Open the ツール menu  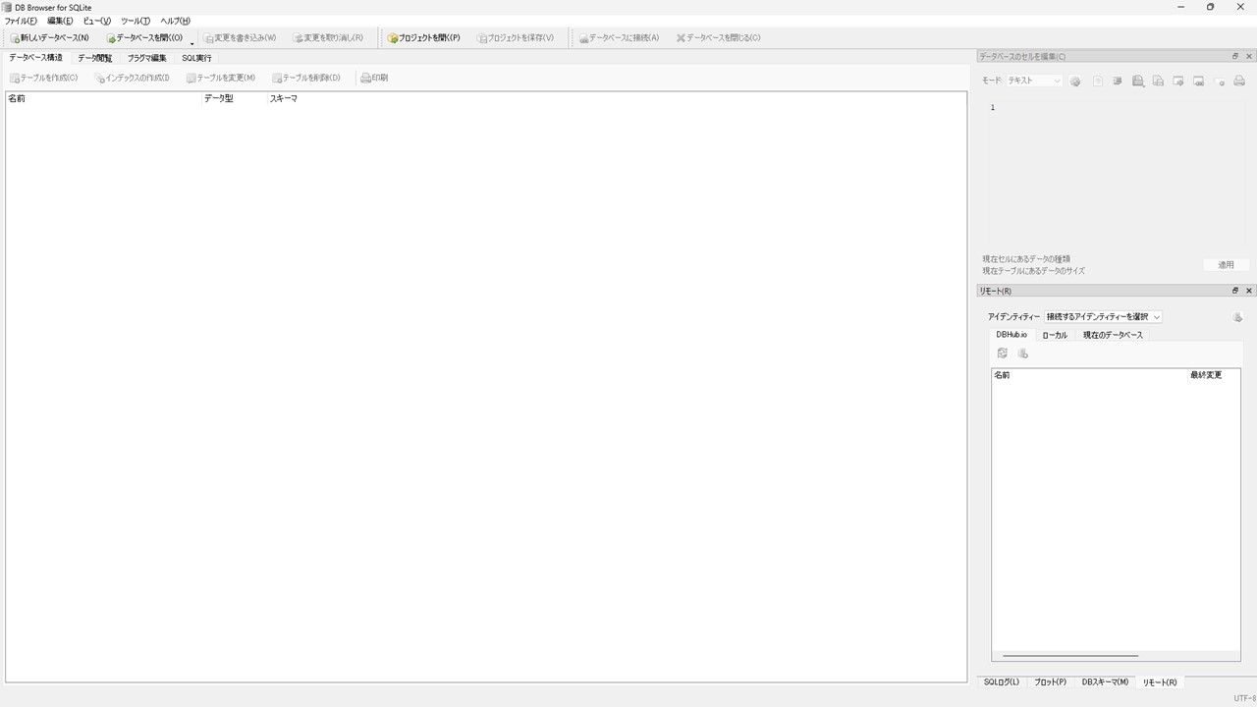click(135, 20)
